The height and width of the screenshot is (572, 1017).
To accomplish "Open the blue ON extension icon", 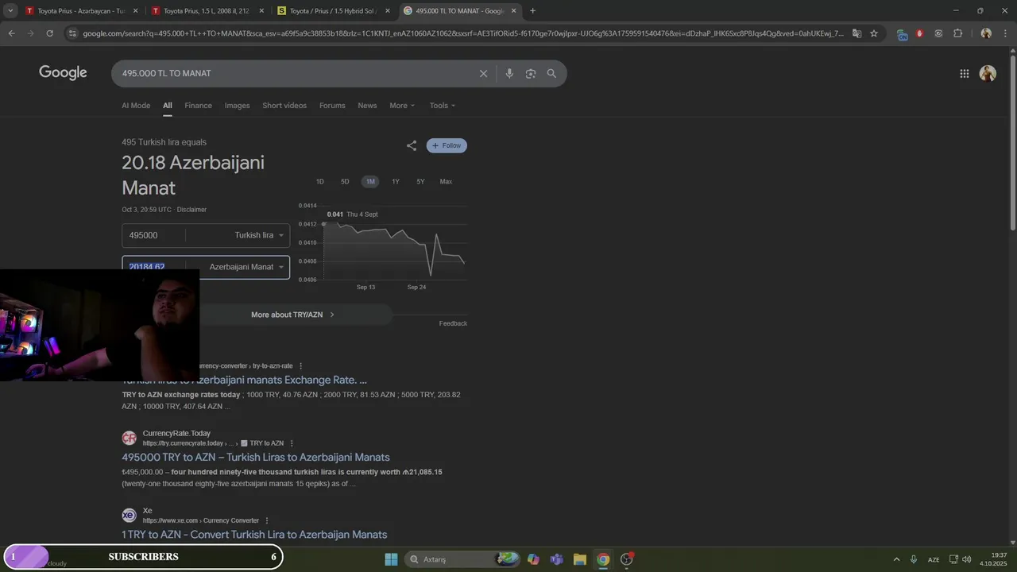I will [x=902, y=34].
